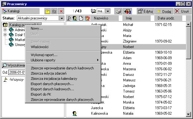Image resolution: width=193 pixels, height=119 pixels.
Task: Click the import/export arrows icon
Action: (x=128, y=11)
